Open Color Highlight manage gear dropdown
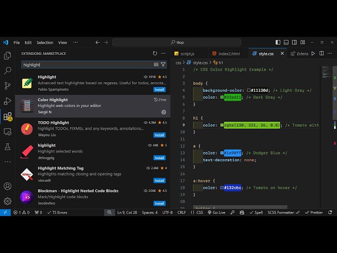This screenshot has height=253, width=337. 163,112
